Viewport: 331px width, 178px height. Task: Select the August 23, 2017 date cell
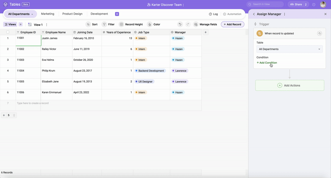click(x=87, y=73)
